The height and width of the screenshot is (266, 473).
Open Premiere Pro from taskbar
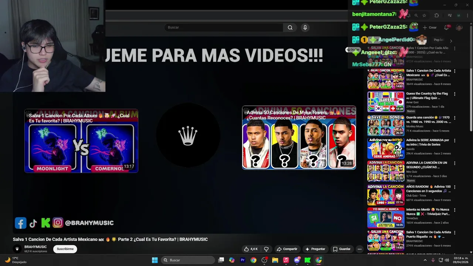click(242, 260)
